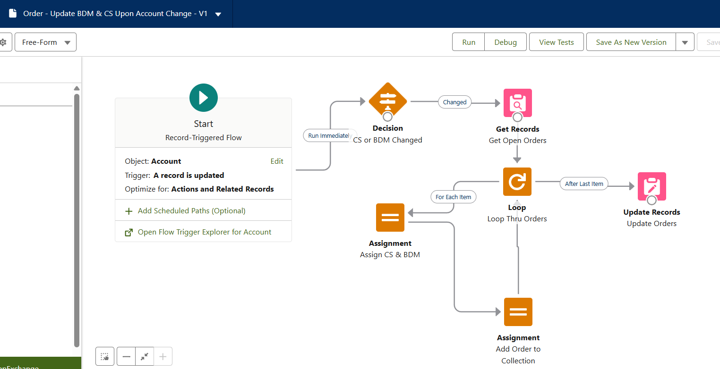Open the Free-Form layout dropdown
Image resolution: width=720 pixels, height=369 pixels.
[x=45, y=42]
